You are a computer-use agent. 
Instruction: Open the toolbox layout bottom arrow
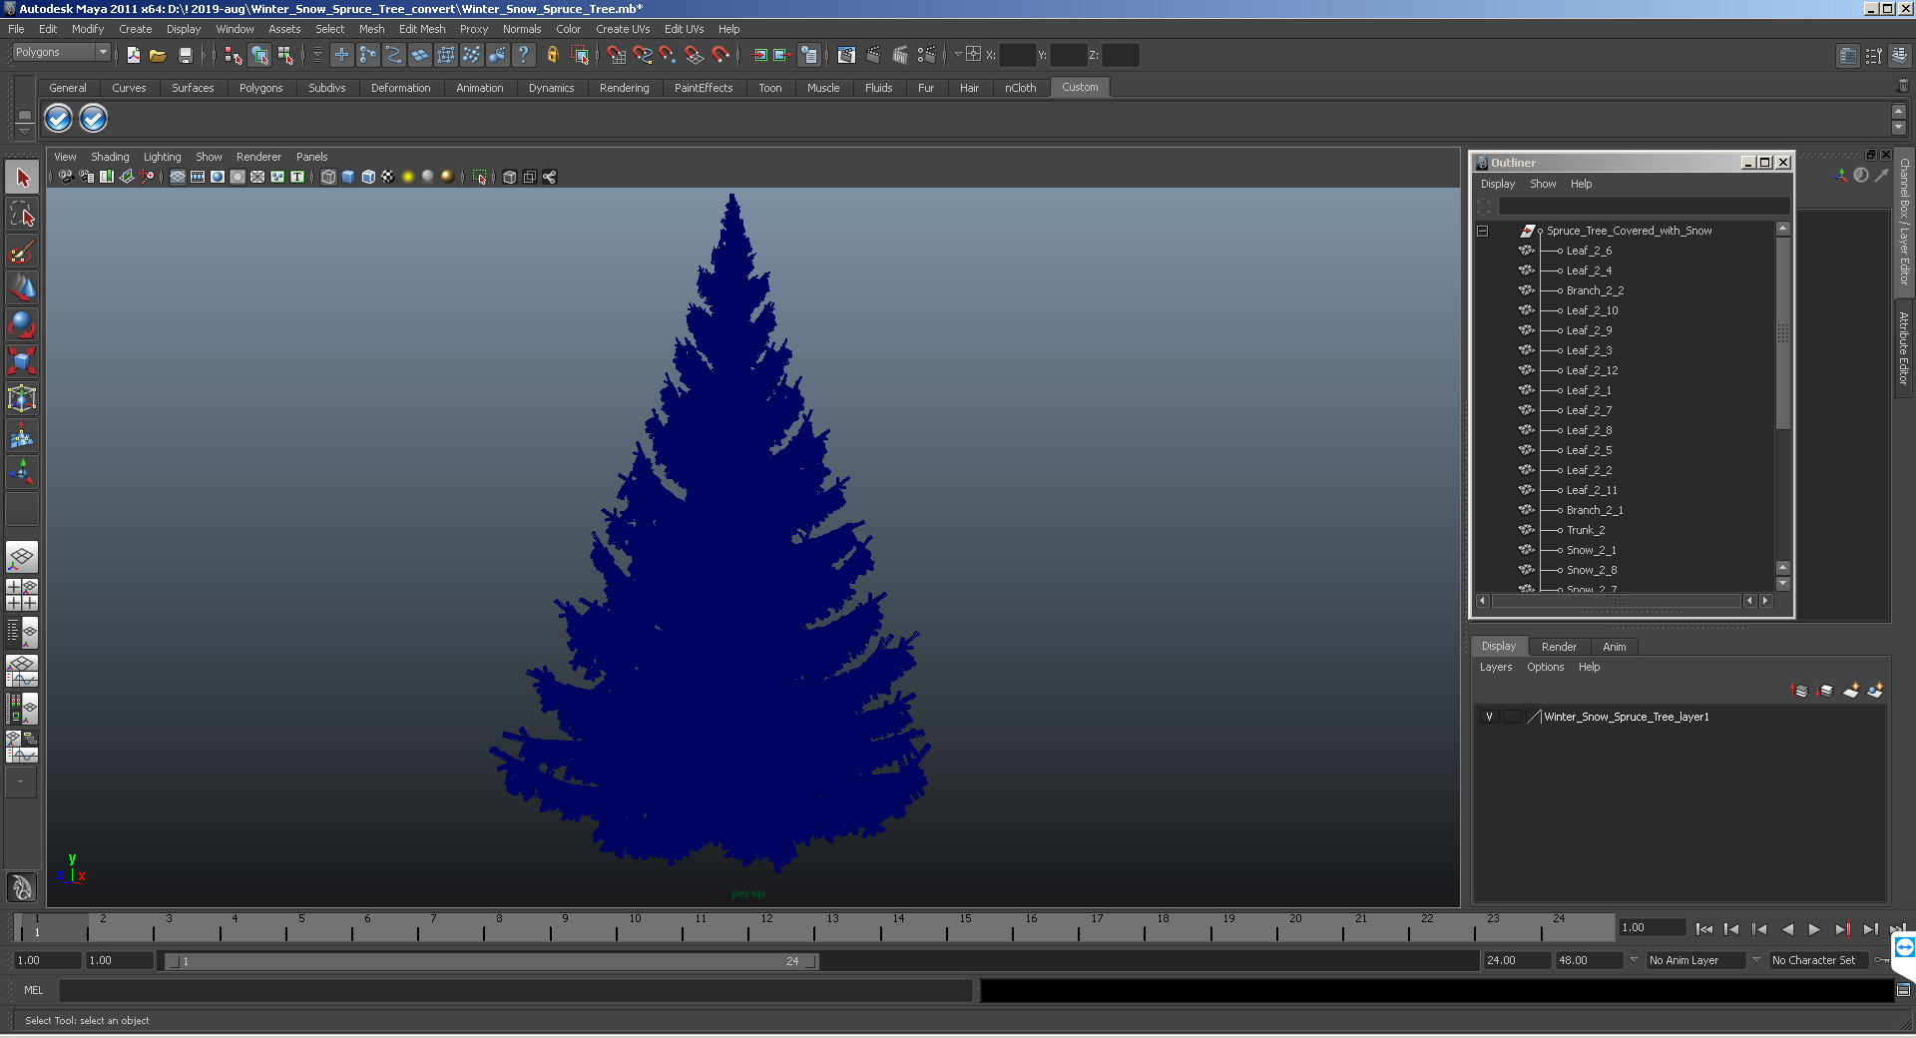coord(20,781)
